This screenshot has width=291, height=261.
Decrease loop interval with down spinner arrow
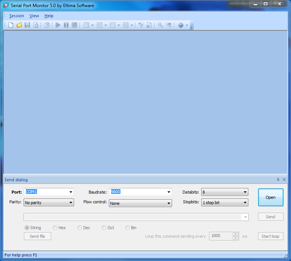coord(235,238)
